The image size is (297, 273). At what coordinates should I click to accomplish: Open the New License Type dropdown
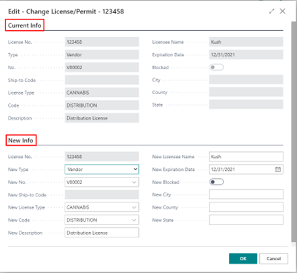[102, 207]
